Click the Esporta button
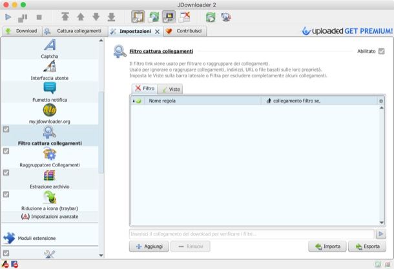Image resolution: width=394 pixels, height=269 pixels. [367, 246]
